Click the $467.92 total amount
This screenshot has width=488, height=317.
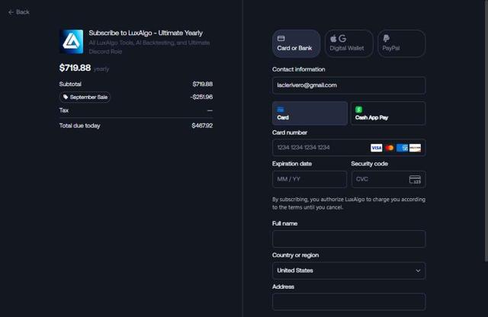click(x=202, y=126)
